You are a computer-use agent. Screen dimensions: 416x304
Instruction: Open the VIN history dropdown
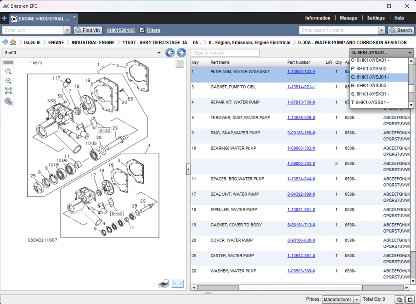tap(67, 30)
